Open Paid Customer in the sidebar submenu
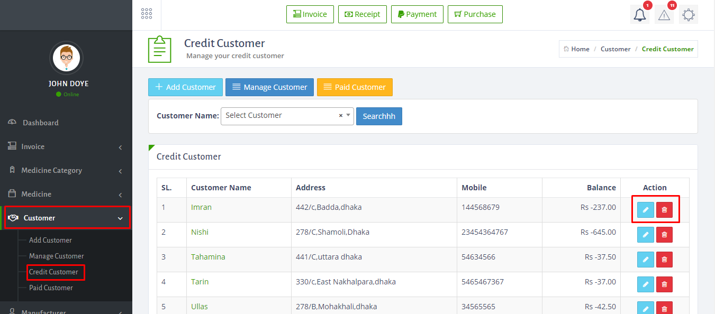 51,288
